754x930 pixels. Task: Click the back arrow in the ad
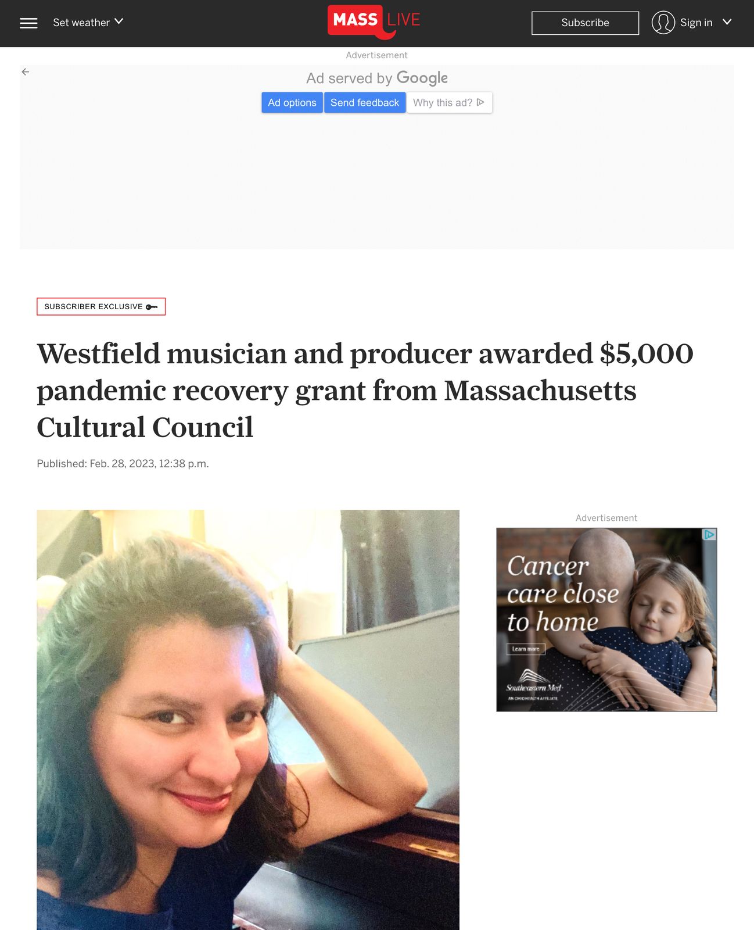[26, 72]
